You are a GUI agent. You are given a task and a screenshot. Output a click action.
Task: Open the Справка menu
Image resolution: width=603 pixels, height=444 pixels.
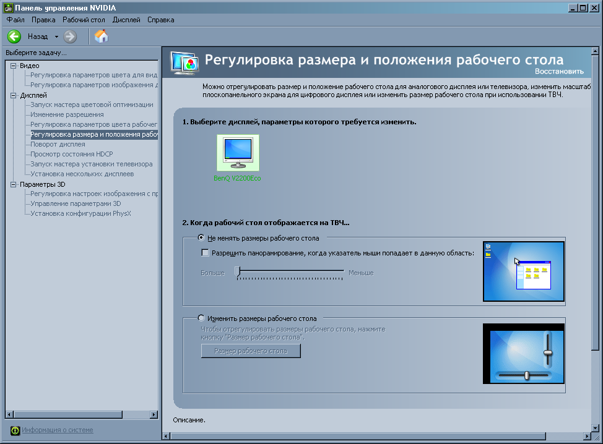click(x=161, y=20)
